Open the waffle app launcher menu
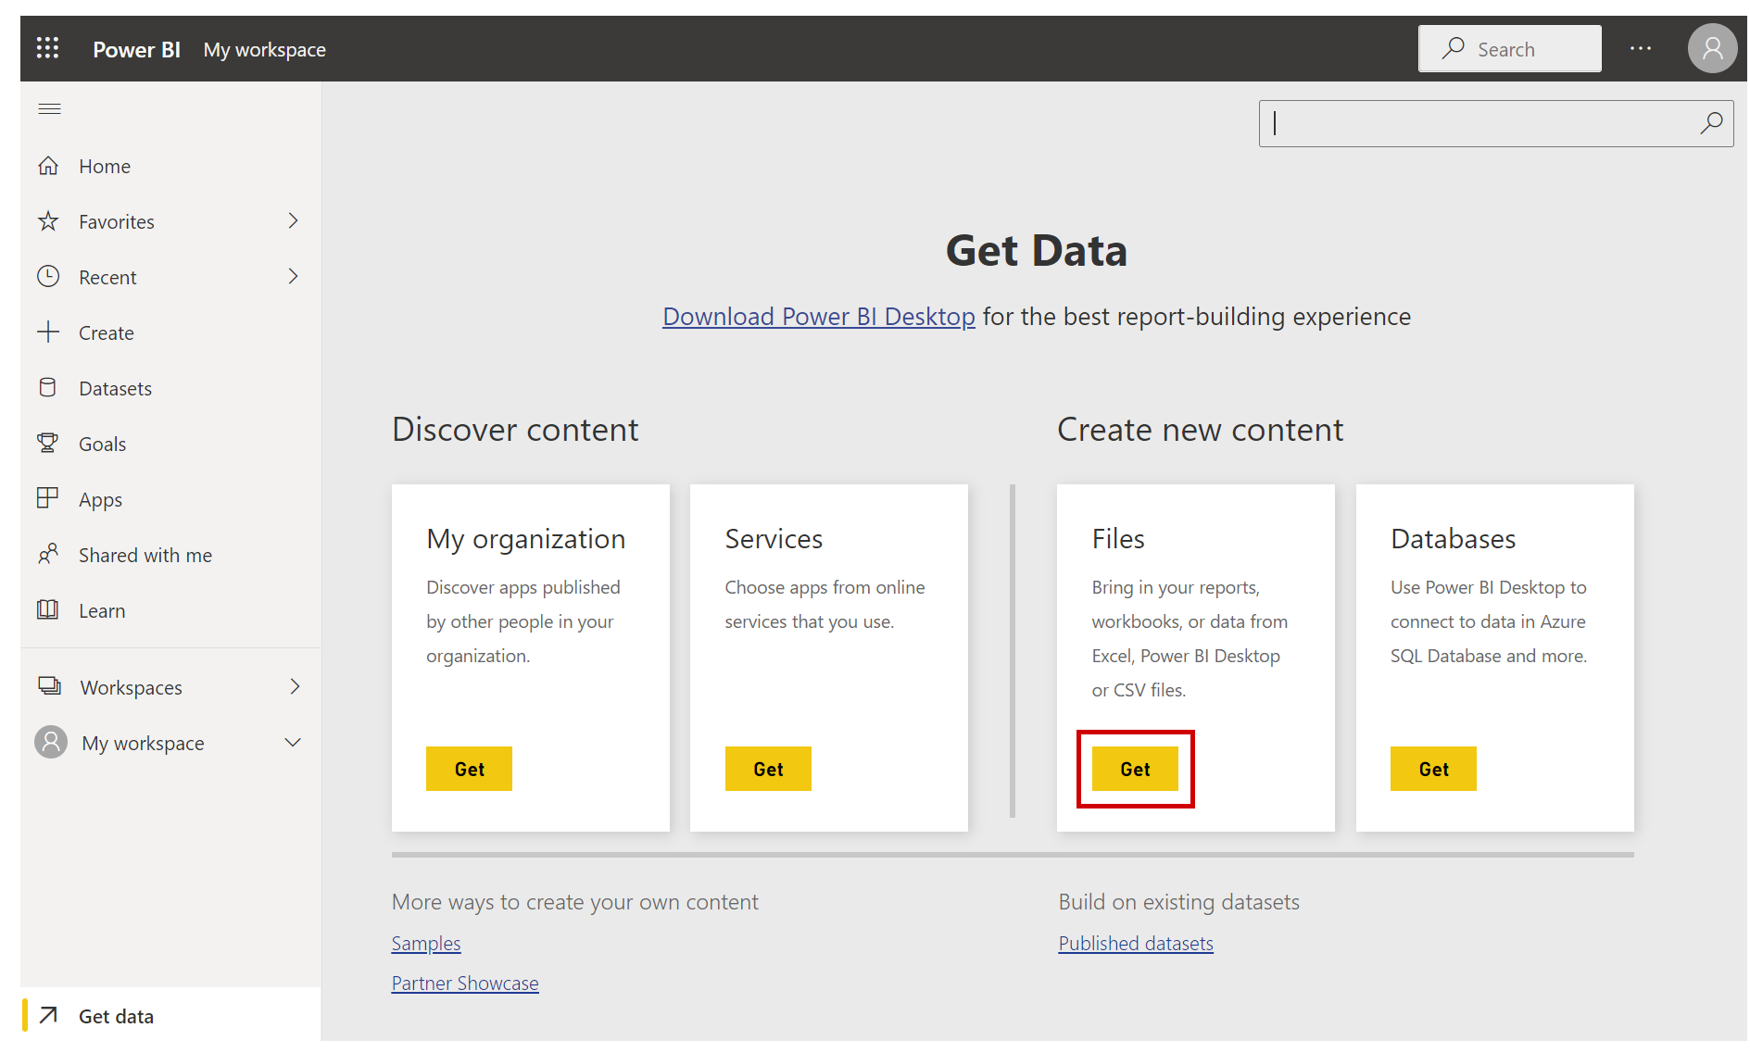The height and width of the screenshot is (1053, 1750). [47, 48]
